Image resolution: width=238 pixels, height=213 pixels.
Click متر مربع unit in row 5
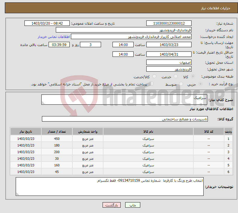click(88, 165)
